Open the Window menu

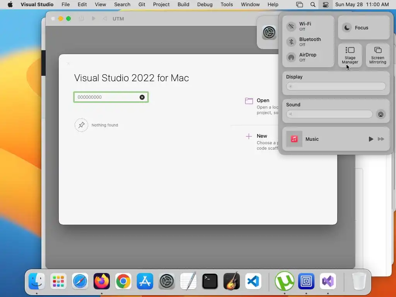pyautogui.click(x=250, y=5)
